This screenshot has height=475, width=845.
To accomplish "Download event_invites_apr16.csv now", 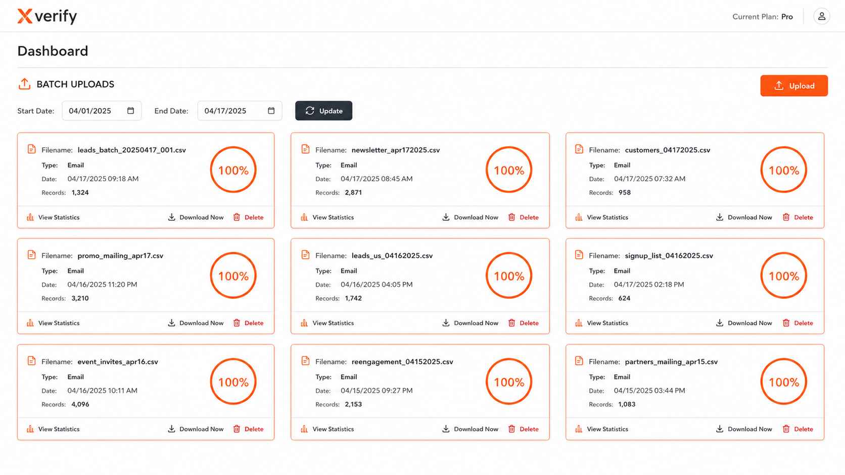I will click(196, 429).
